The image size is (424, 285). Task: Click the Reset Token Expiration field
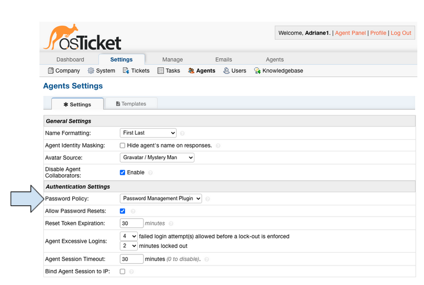coord(132,223)
